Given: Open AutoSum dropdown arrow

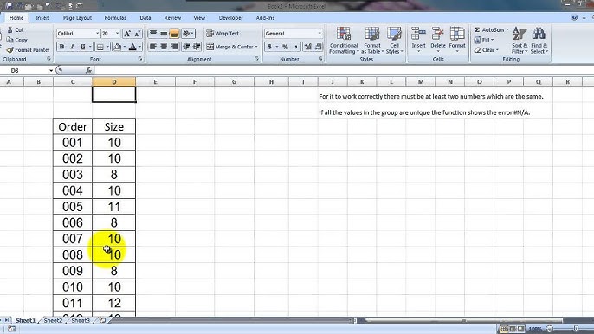Looking at the screenshot, I should click(507, 29).
